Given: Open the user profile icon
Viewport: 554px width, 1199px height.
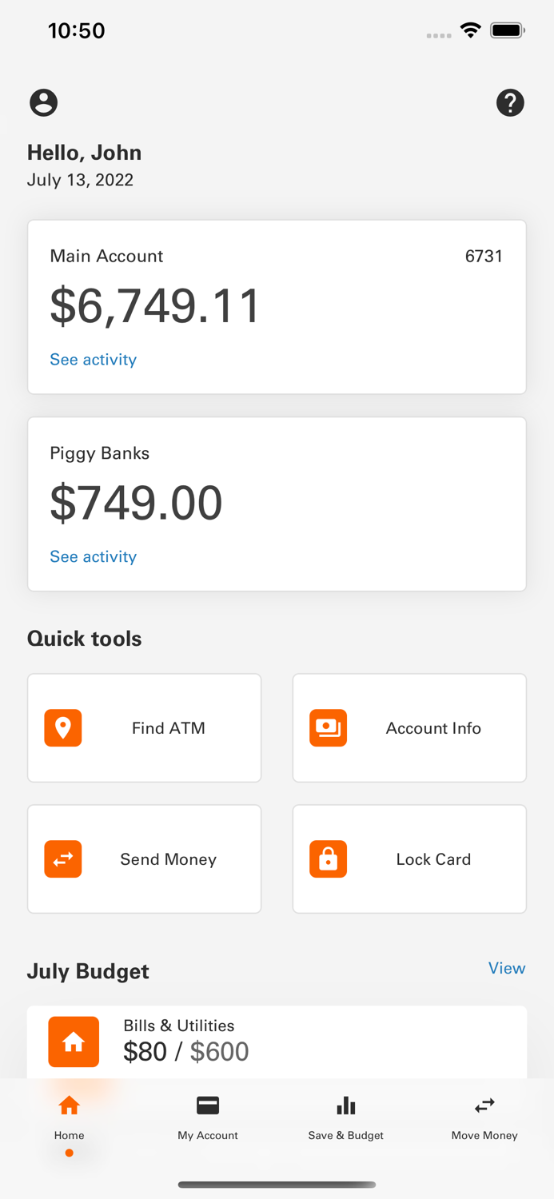Looking at the screenshot, I should point(43,102).
